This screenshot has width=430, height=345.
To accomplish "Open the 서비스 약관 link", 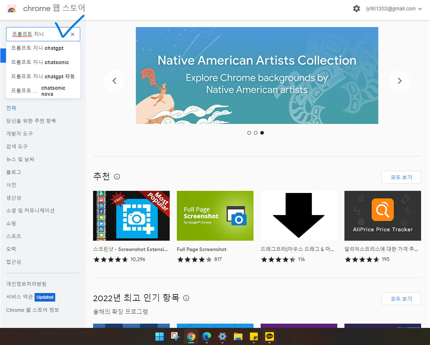I will tap(19, 297).
